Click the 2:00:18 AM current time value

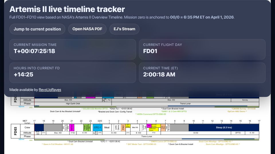click(159, 74)
